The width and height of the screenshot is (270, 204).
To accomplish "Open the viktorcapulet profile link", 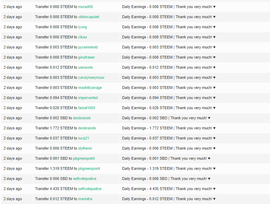I will [88, 17].
